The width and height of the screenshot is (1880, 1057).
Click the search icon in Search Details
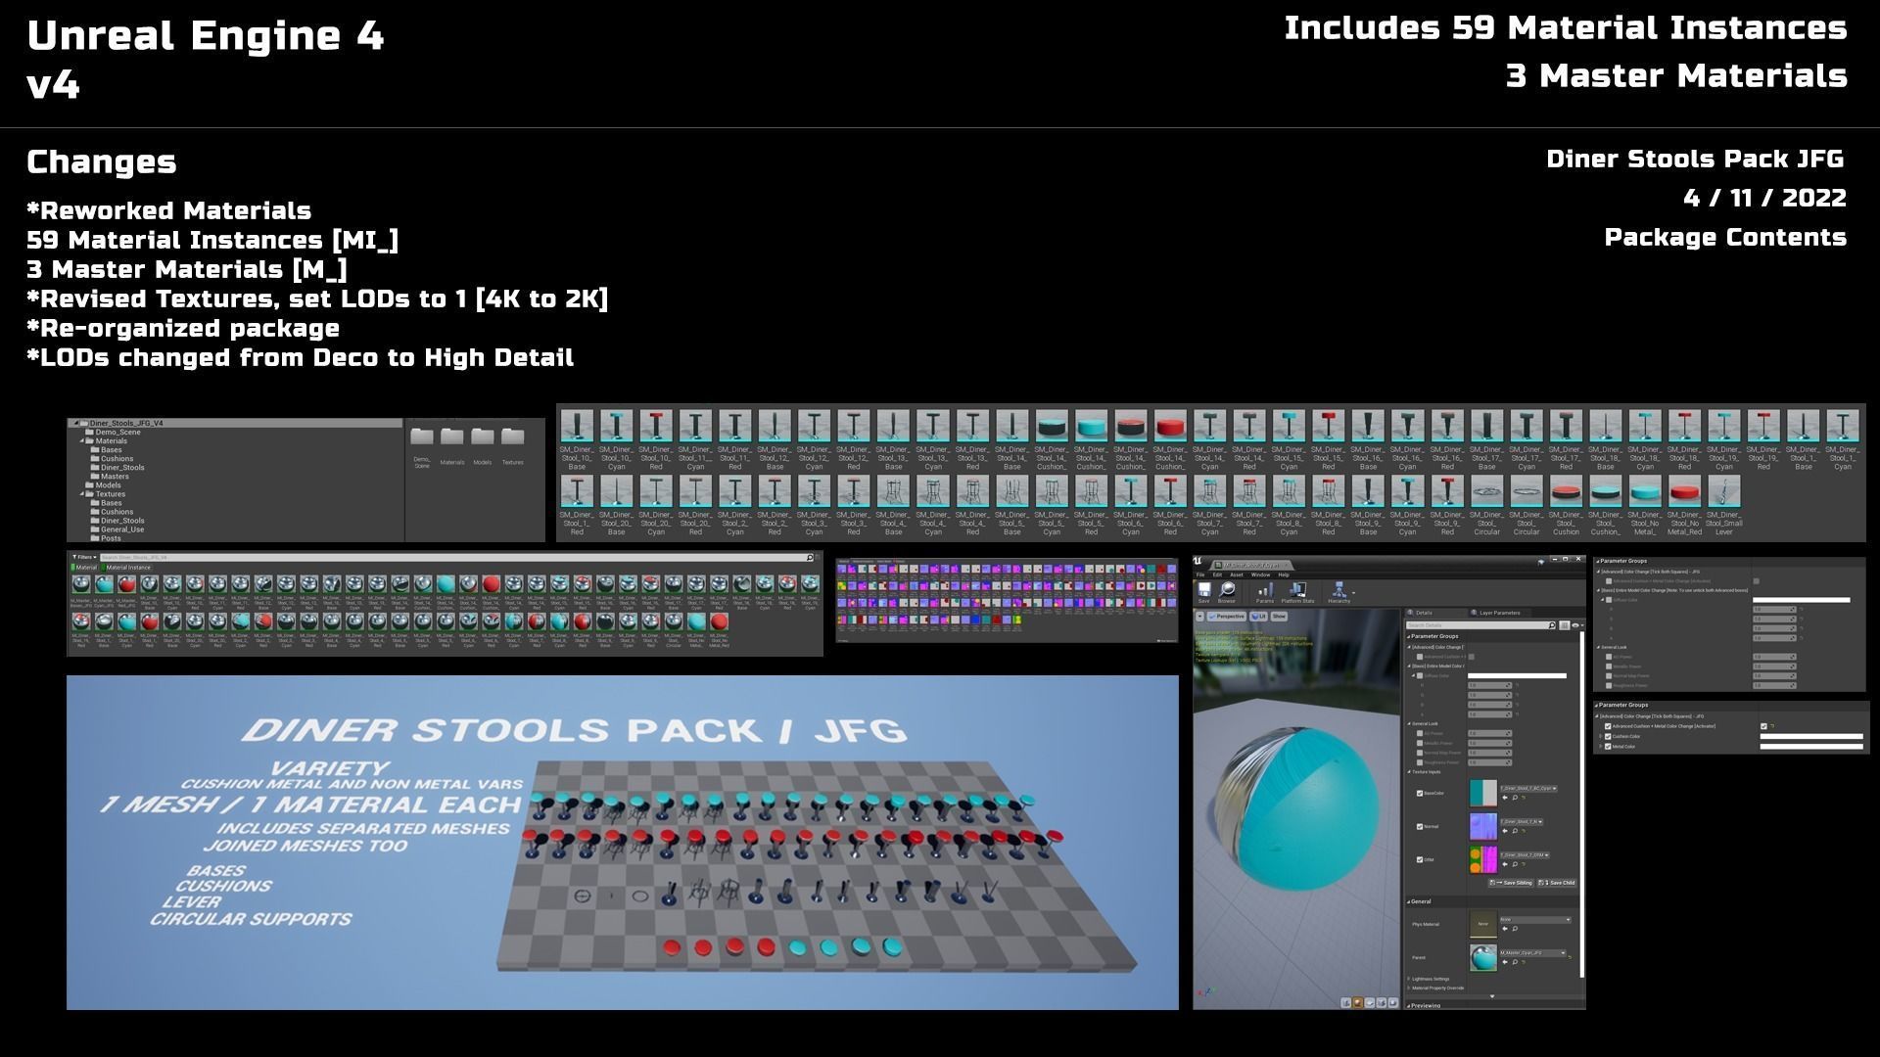point(1552,624)
